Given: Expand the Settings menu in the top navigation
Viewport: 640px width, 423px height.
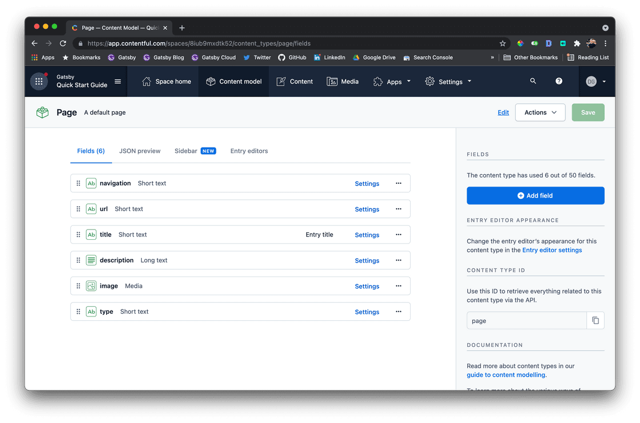Looking at the screenshot, I should (x=447, y=81).
